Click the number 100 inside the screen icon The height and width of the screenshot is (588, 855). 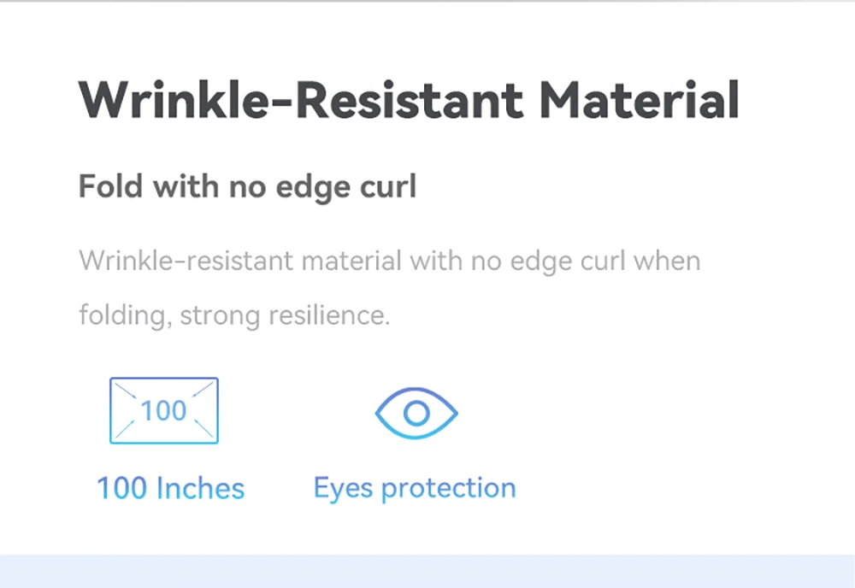[x=163, y=410]
